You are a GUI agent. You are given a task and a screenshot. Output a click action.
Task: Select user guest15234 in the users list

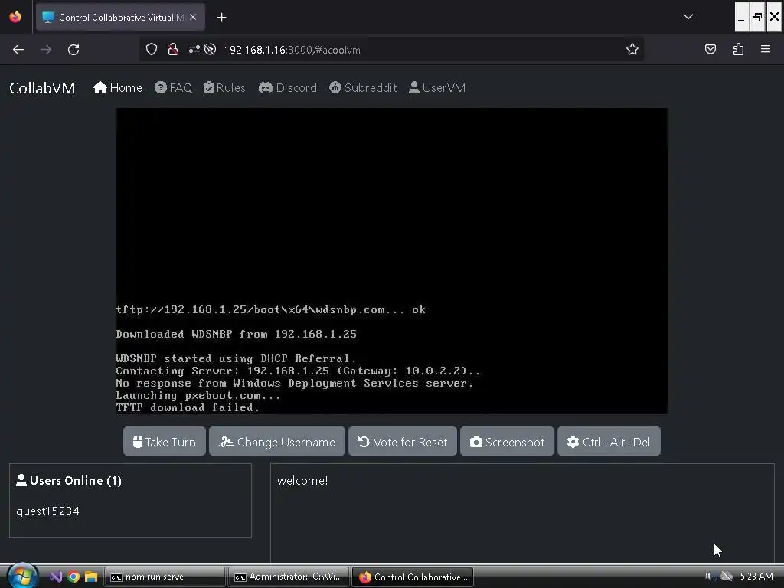coord(48,511)
